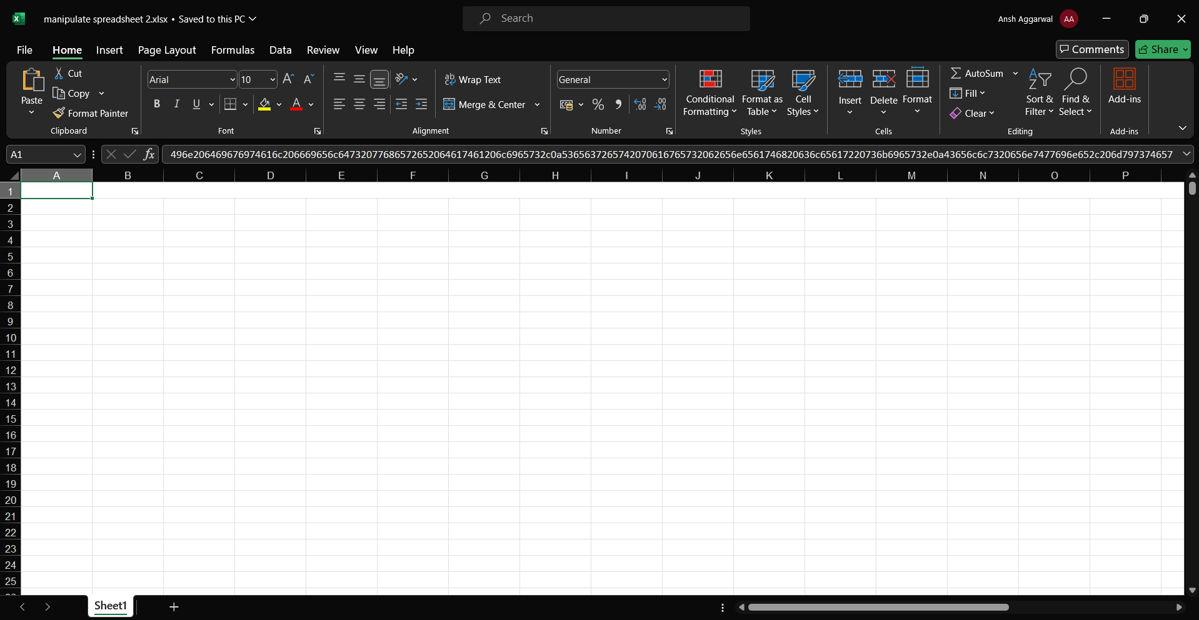Toggle Underline formatting

pyautogui.click(x=196, y=104)
